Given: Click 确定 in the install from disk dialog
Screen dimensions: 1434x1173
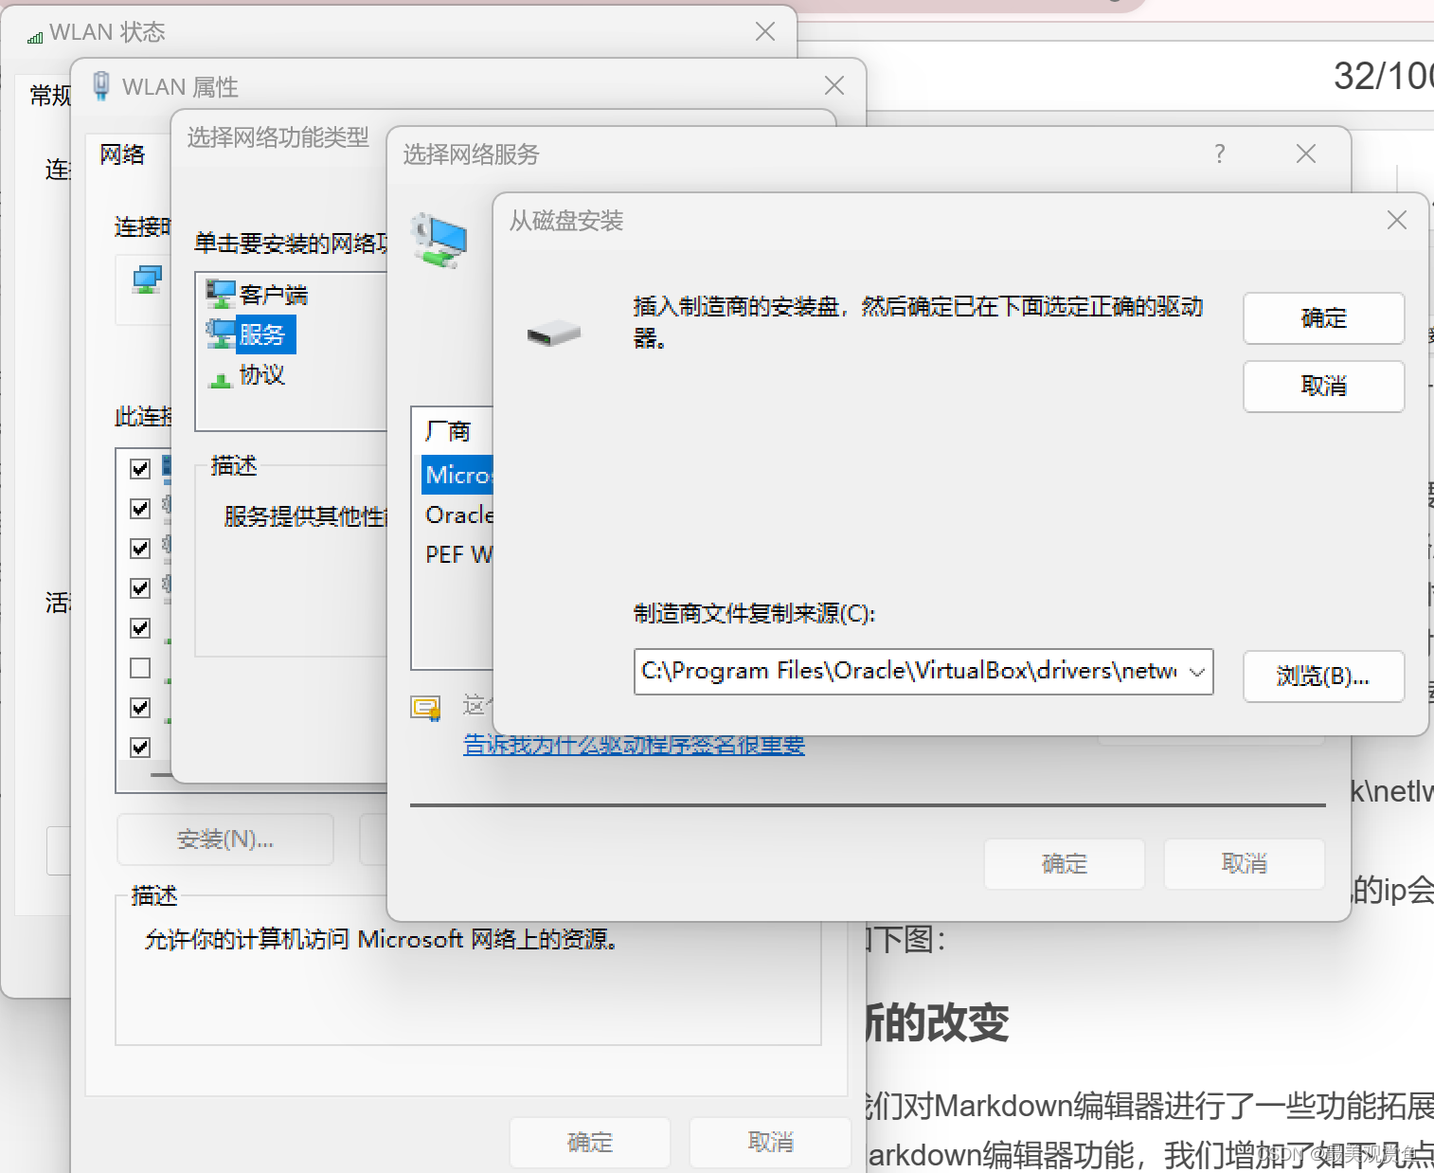Looking at the screenshot, I should [x=1323, y=318].
